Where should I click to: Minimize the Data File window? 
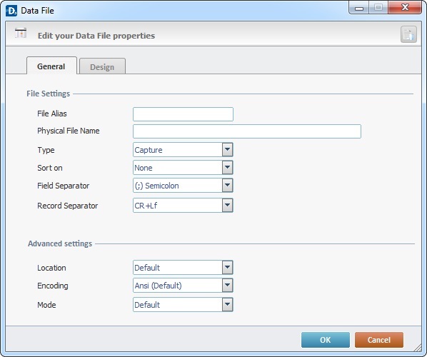359,8
